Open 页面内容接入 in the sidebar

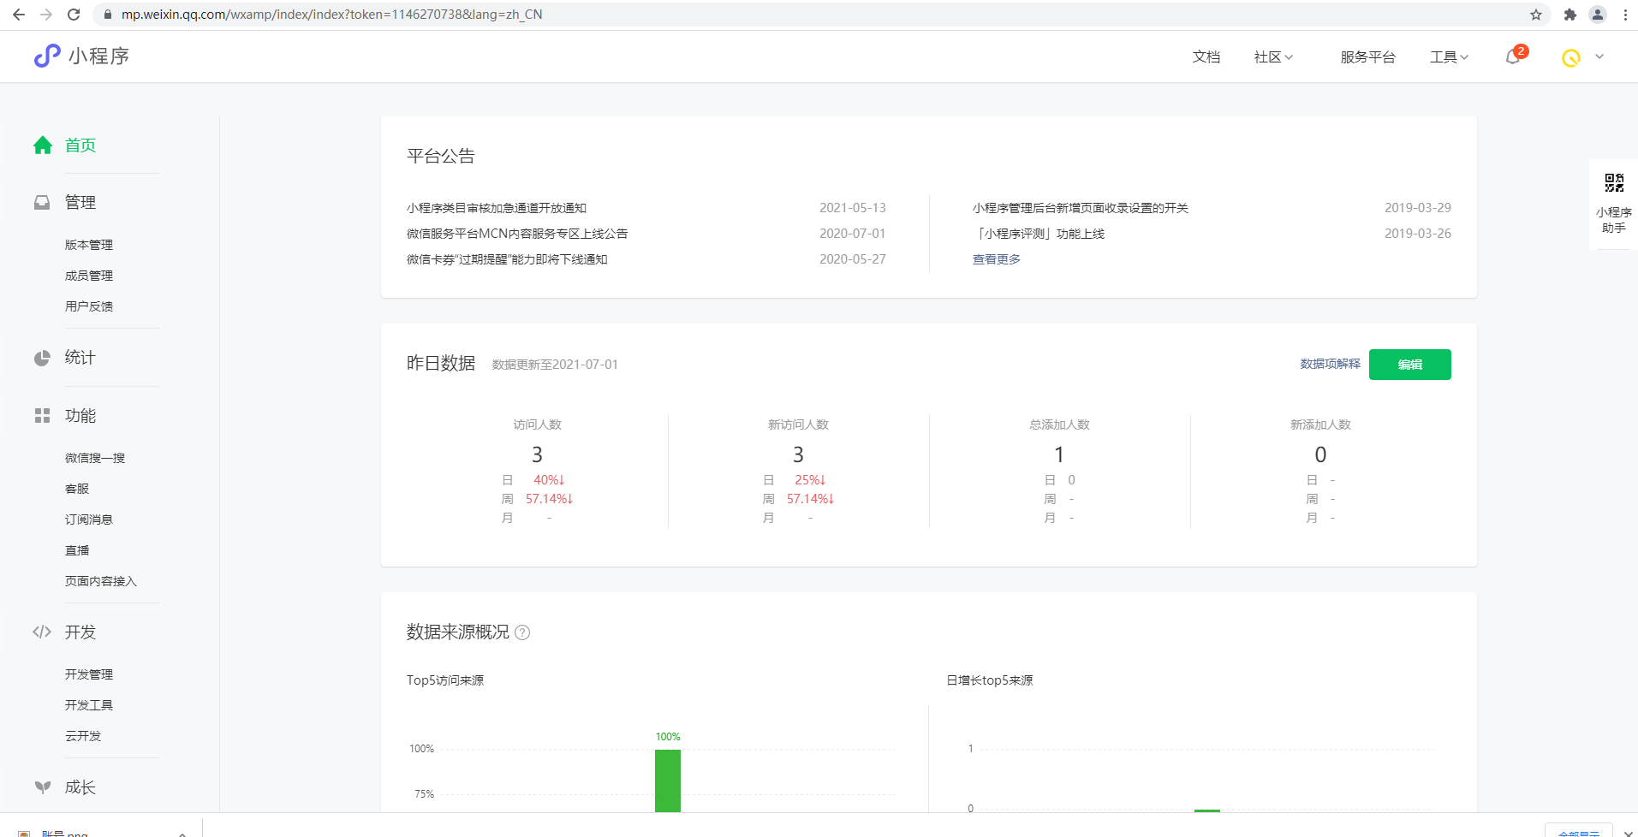click(x=101, y=581)
